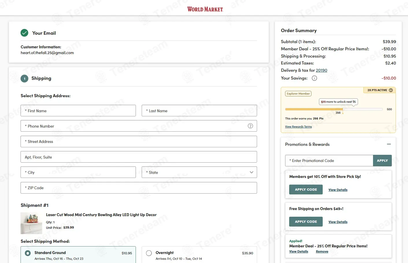The width and height of the screenshot is (408, 263).
Task: Focus the Apt, Floor, Suite field
Action: point(139,157)
